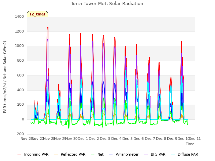The image size is (215, 161).
Task: Click the 200 y-axis tick label
Action: pyautogui.click(x=20, y=105)
